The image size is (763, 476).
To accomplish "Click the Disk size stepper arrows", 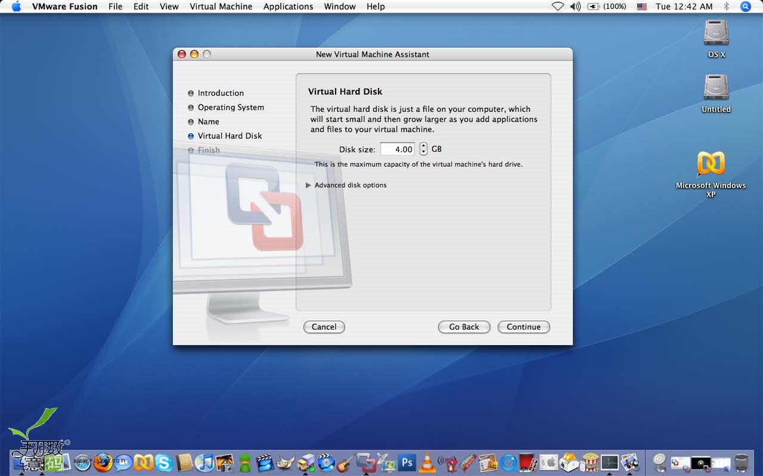I will [423, 149].
